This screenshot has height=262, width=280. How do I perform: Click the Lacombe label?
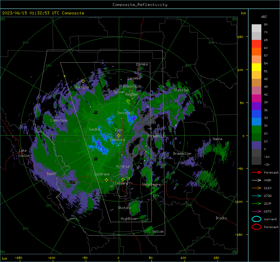pos(134,78)
